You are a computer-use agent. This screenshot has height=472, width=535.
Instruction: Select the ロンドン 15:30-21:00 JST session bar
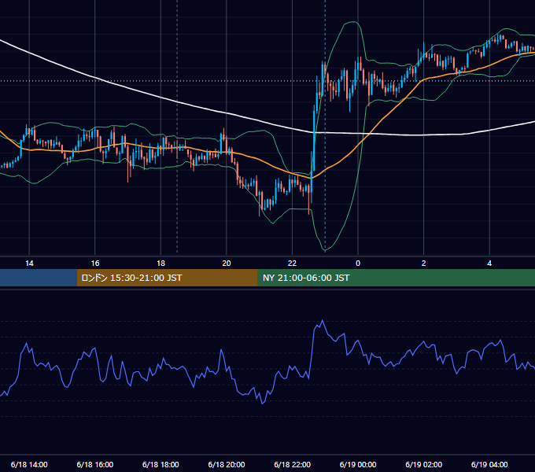coord(167,278)
